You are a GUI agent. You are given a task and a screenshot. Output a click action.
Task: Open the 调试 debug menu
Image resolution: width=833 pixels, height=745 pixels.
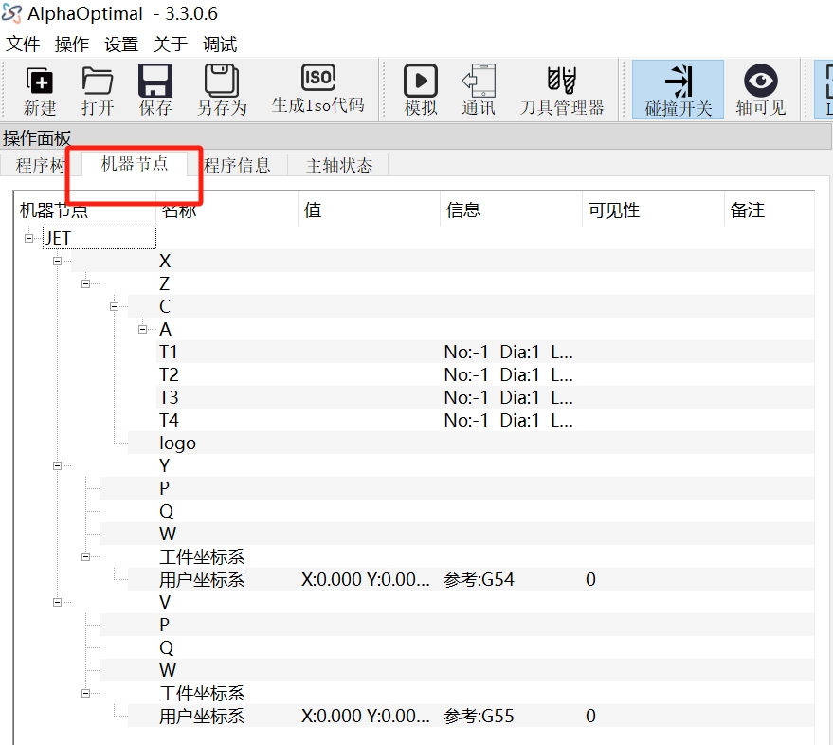(220, 45)
